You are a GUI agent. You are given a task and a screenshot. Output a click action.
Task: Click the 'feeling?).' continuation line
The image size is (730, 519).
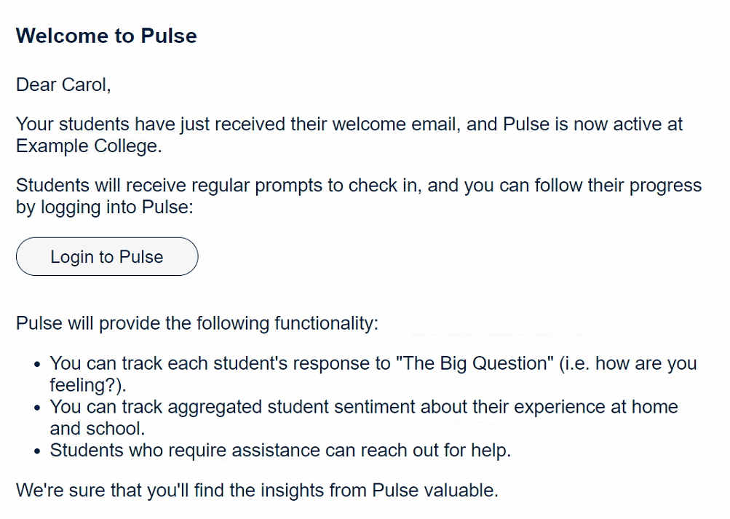coord(88,385)
